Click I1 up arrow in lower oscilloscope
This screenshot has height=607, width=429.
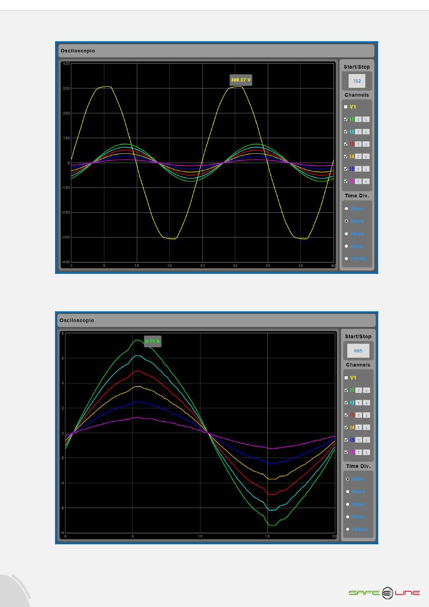pos(359,390)
